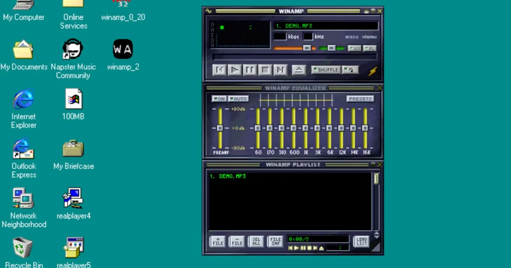Viewport: 511px width, 268px height.
Task: Click the +FILE add file button
Action: pos(218,242)
